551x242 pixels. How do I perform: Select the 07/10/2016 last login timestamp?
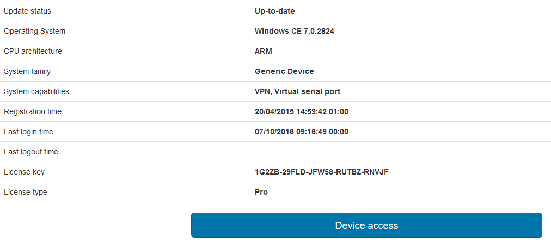point(302,132)
